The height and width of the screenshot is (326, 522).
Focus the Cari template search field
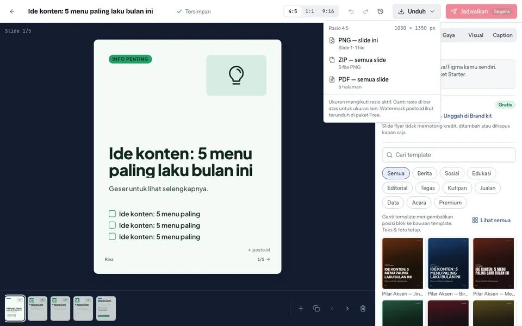click(x=449, y=155)
